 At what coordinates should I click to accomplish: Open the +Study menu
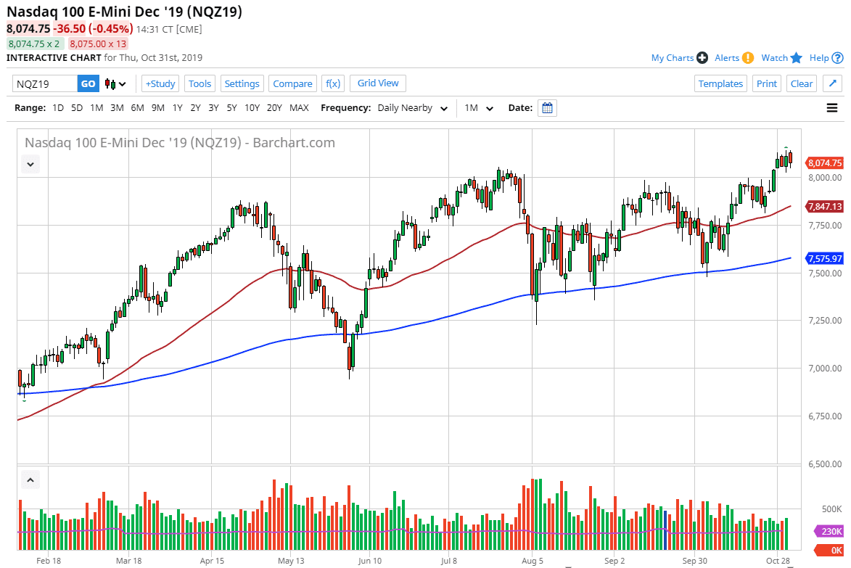(x=160, y=84)
